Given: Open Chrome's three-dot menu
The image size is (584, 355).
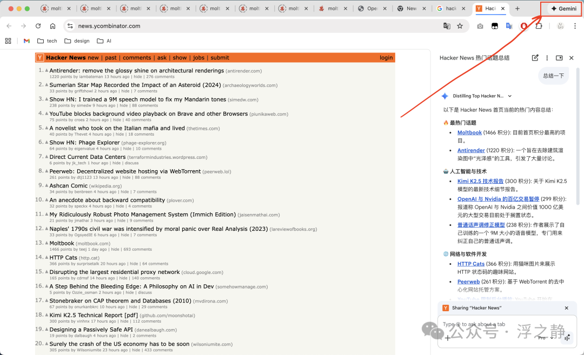Looking at the screenshot, I should pyautogui.click(x=575, y=26).
